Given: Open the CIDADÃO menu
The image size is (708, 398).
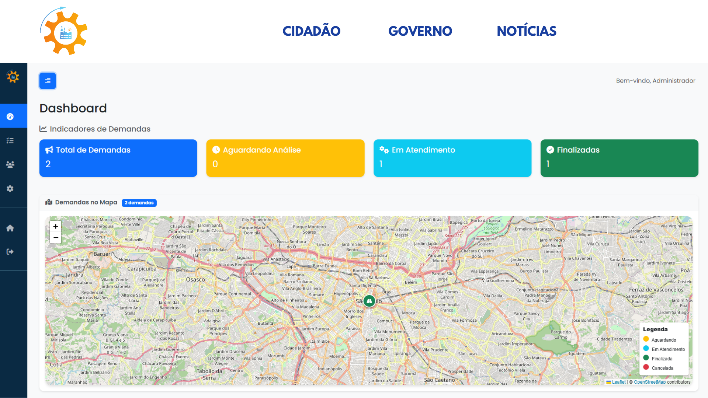Looking at the screenshot, I should coord(312,31).
